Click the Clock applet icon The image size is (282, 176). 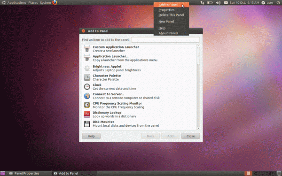point(87,87)
